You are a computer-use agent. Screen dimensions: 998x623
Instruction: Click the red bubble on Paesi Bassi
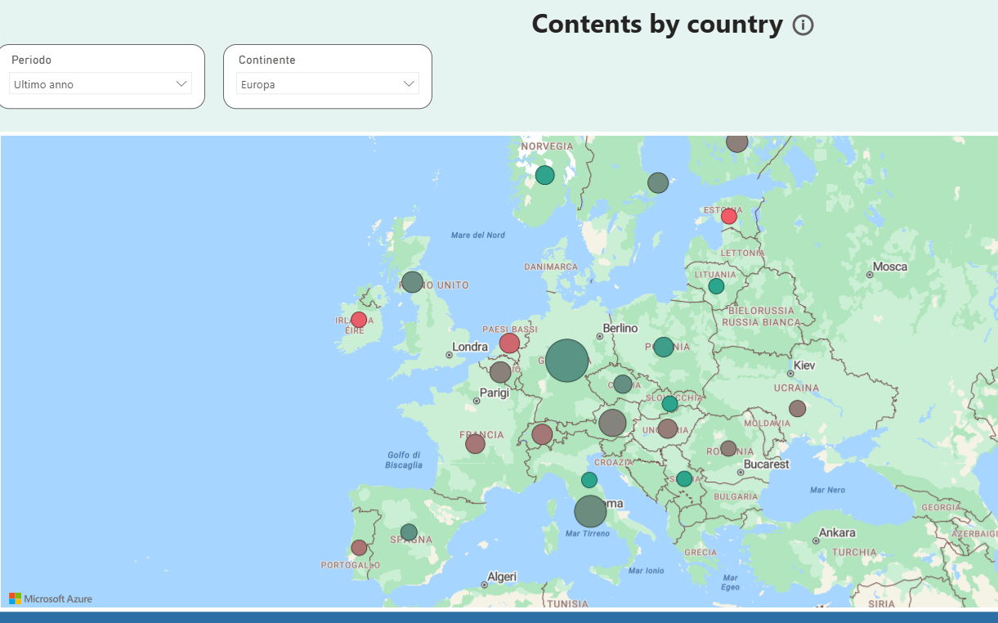tap(509, 343)
